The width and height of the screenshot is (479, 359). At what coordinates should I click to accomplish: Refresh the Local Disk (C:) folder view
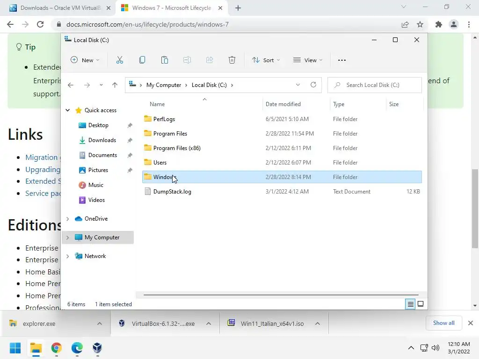pyautogui.click(x=313, y=85)
